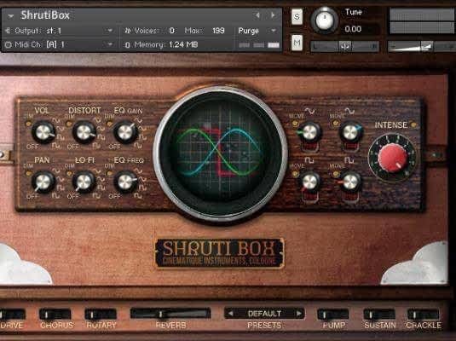Toggle the CRACKLE switch

pos(423,315)
